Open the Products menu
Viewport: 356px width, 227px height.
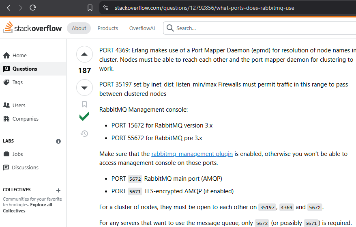coord(107,28)
